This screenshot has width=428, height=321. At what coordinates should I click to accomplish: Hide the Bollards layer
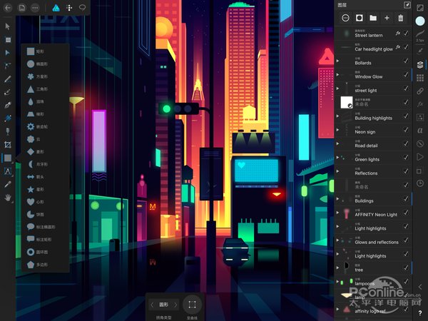click(x=406, y=61)
